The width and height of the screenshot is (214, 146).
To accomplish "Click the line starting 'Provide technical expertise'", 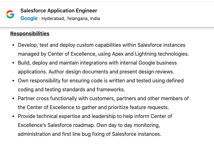I will (95, 116).
